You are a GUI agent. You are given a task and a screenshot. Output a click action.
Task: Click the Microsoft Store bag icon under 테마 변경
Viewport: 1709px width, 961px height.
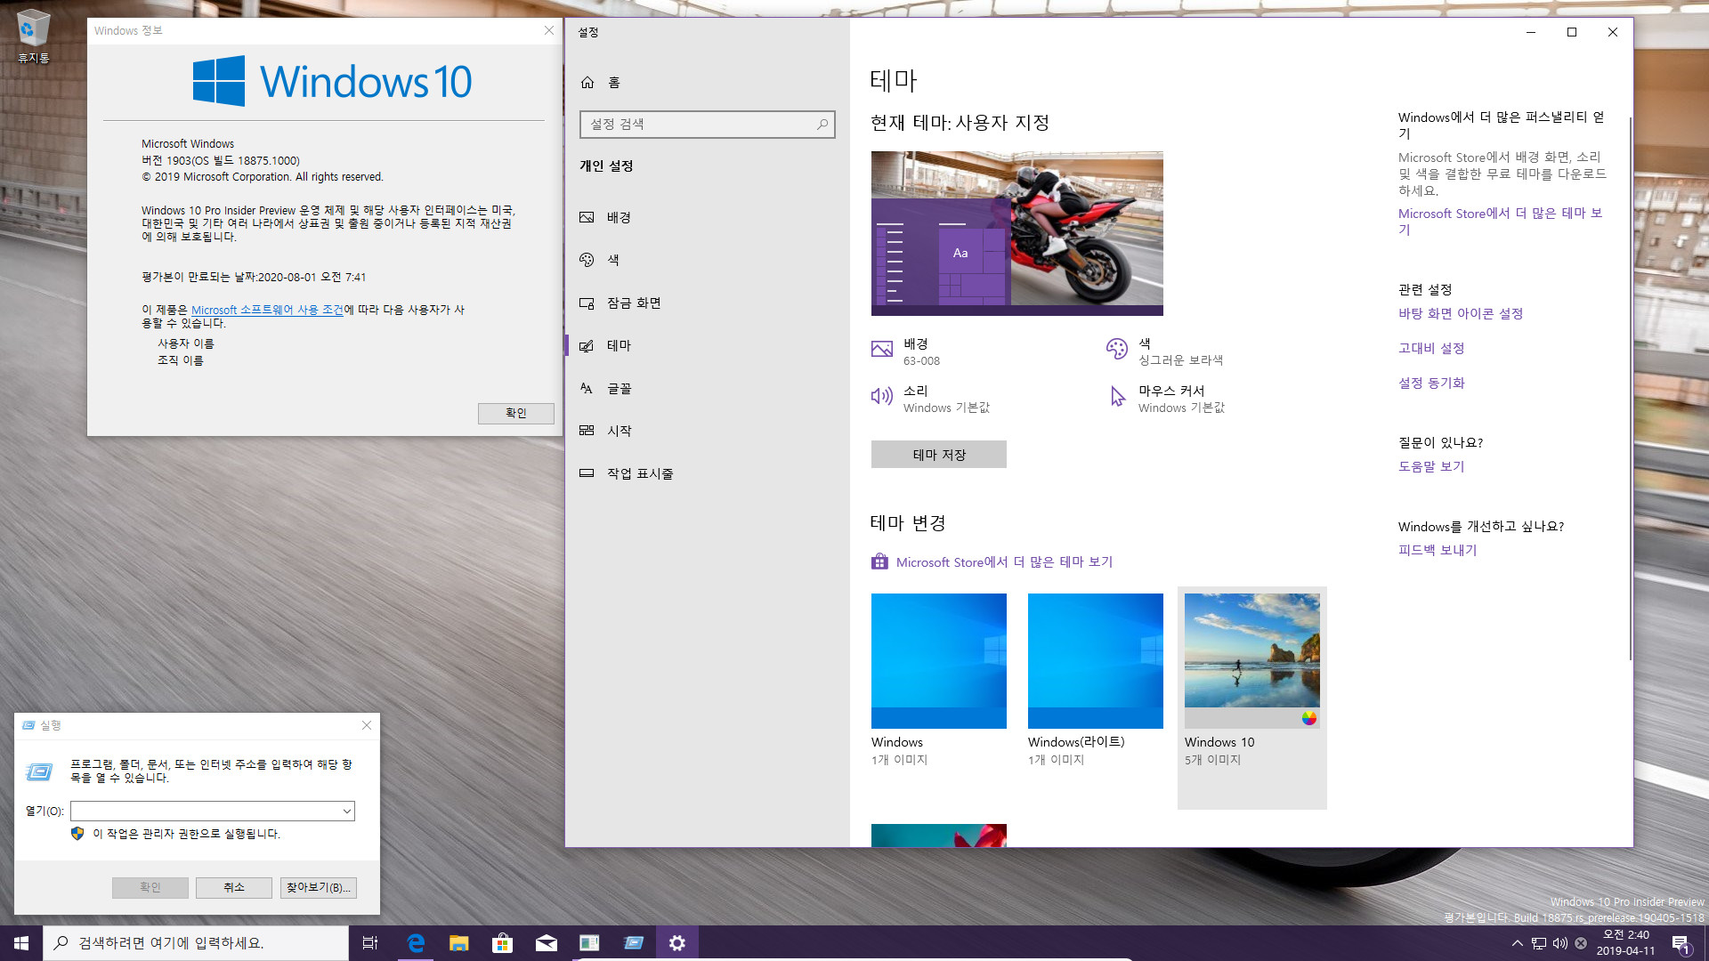click(x=879, y=561)
